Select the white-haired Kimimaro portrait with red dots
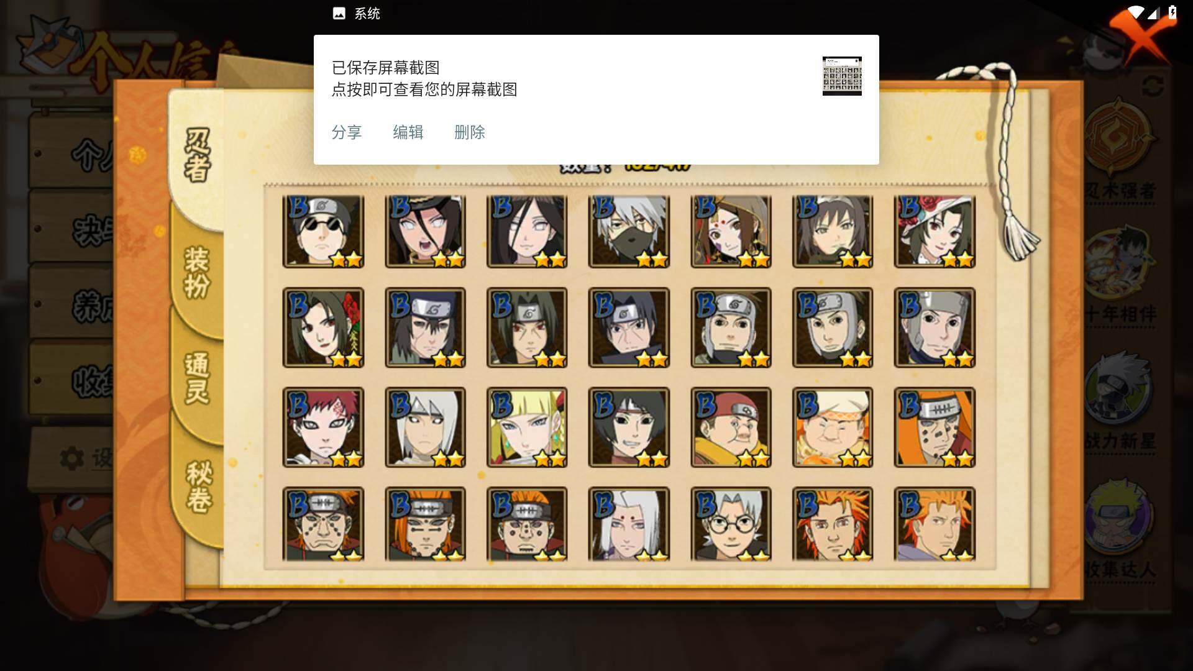This screenshot has height=671, width=1193. (629, 524)
